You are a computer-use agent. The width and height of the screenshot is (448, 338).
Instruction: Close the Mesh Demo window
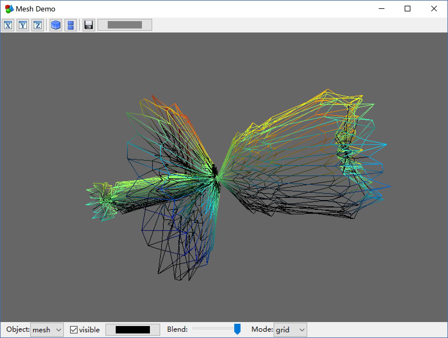tap(434, 9)
